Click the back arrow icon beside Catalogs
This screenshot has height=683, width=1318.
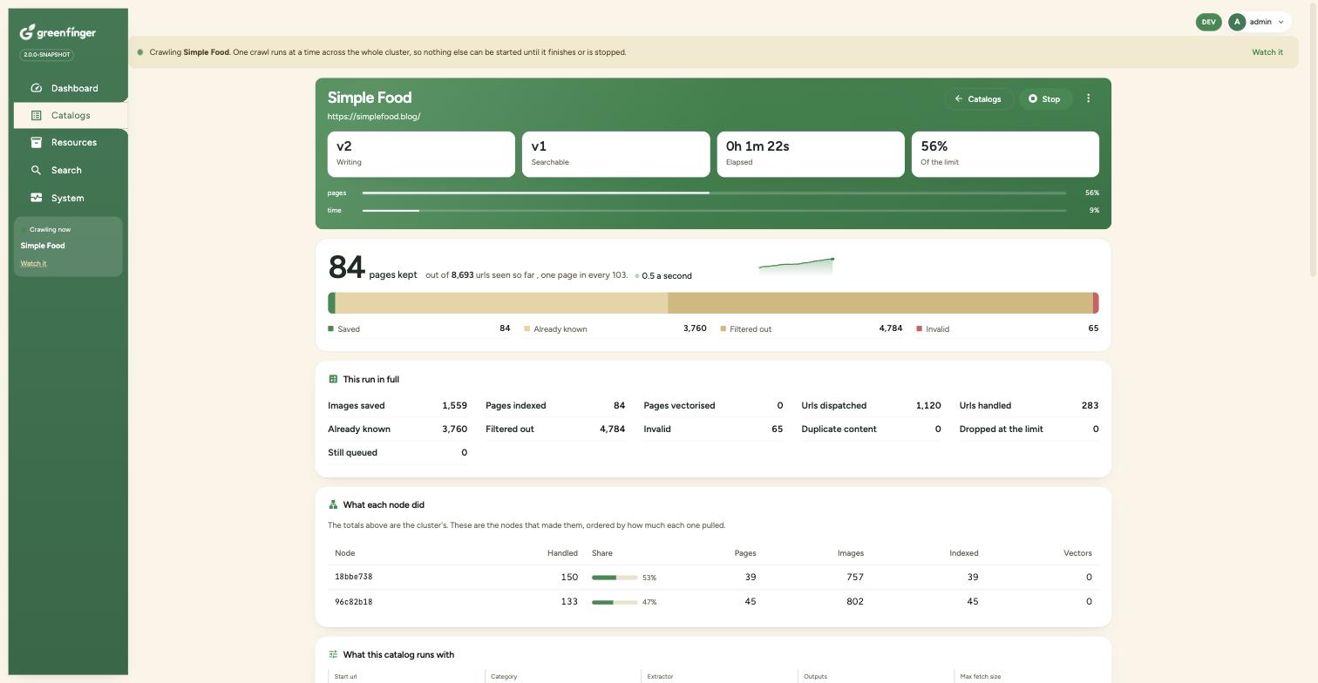click(959, 98)
